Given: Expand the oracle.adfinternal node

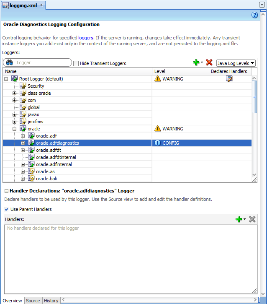Looking at the screenshot, I should point(23,165).
